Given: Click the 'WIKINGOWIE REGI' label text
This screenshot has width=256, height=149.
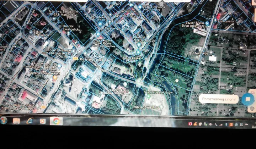Looking at the screenshot, I should tap(146, 107).
